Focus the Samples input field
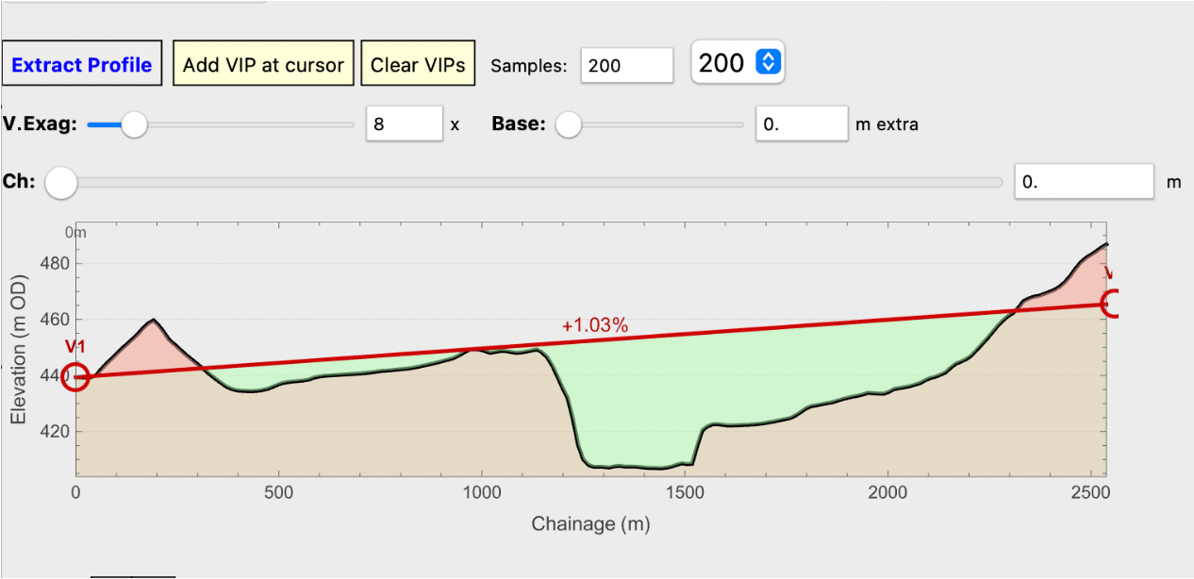The width and height of the screenshot is (1194, 579). pos(626,65)
